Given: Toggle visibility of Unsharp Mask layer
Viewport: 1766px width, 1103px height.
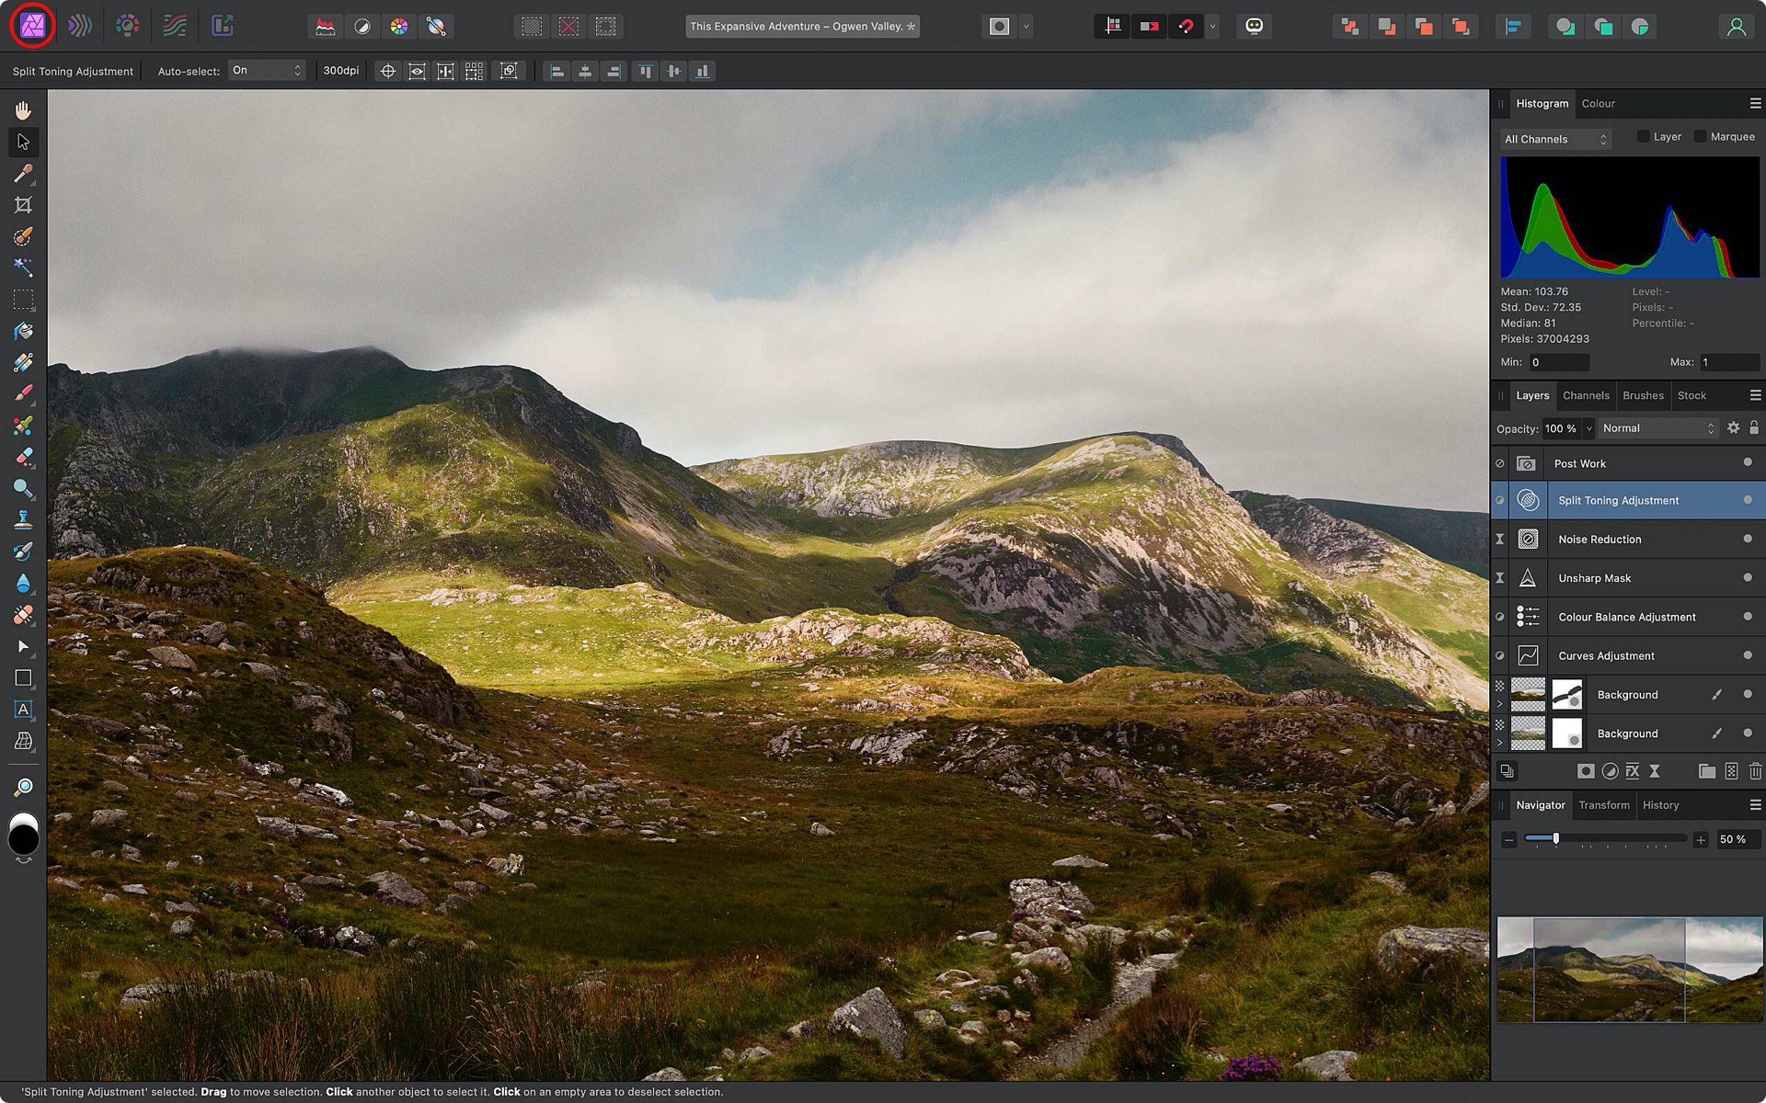Looking at the screenshot, I should pos(1748,577).
